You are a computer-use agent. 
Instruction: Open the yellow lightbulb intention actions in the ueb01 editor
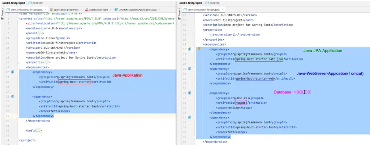click(199, 49)
